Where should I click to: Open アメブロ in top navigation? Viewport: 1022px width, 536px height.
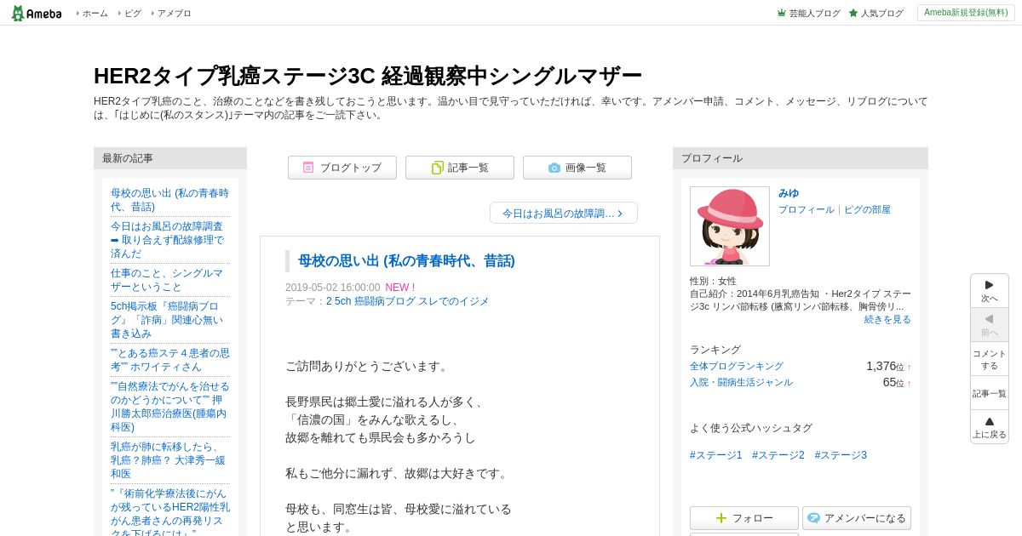click(x=174, y=14)
